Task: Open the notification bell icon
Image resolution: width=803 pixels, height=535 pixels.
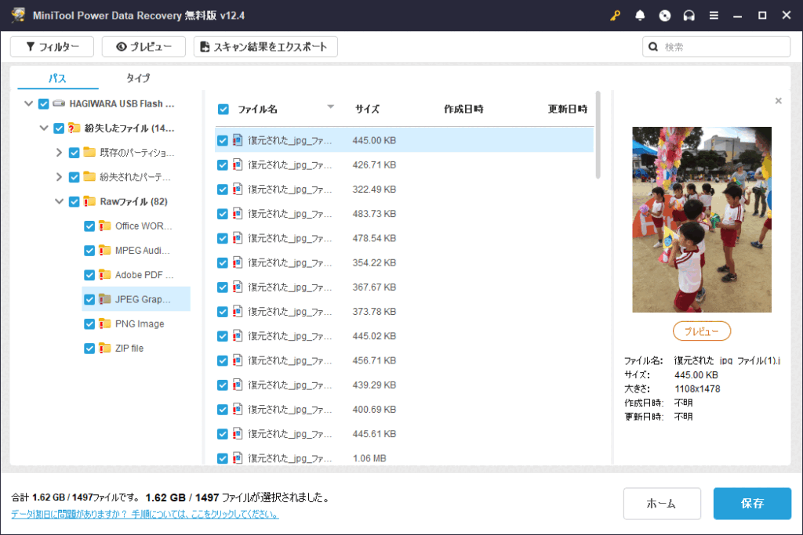Action: tap(640, 16)
